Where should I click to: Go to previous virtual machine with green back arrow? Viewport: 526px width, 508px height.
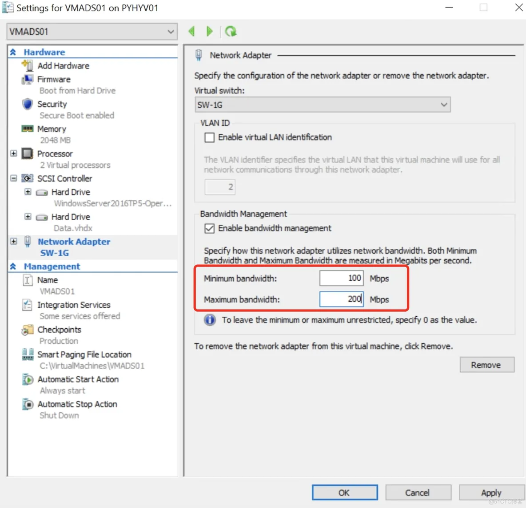pos(192,31)
